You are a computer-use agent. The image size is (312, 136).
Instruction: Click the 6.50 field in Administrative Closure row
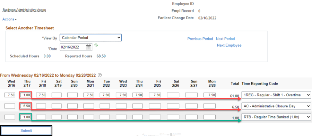(x=25, y=106)
